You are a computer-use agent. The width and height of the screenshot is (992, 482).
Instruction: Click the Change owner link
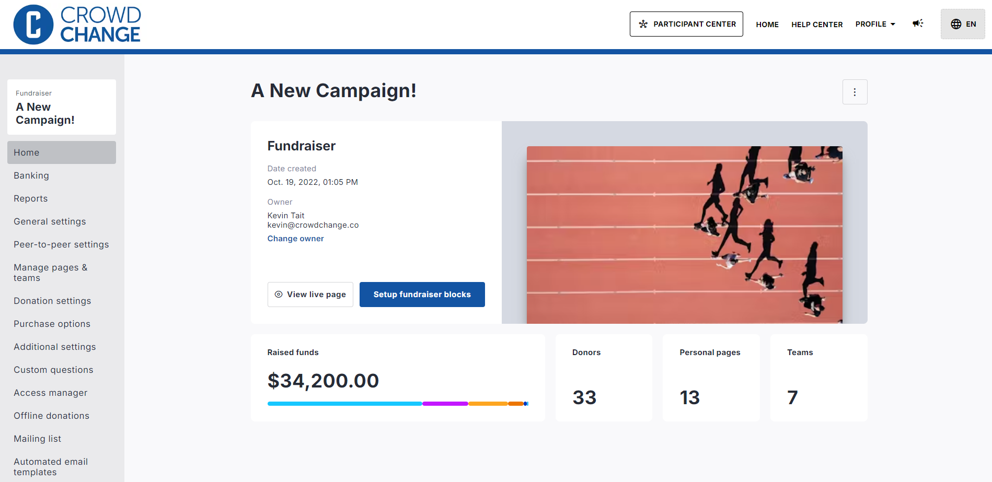(295, 239)
